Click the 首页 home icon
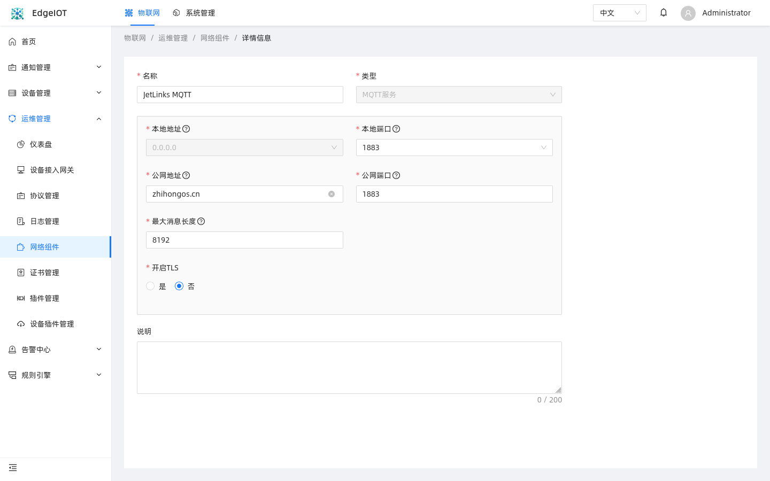 point(12,42)
